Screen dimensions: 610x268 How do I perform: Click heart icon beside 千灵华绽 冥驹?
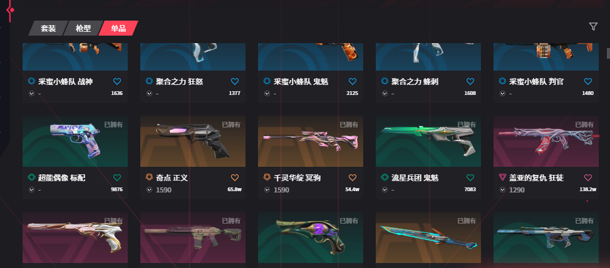click(353, 177)
